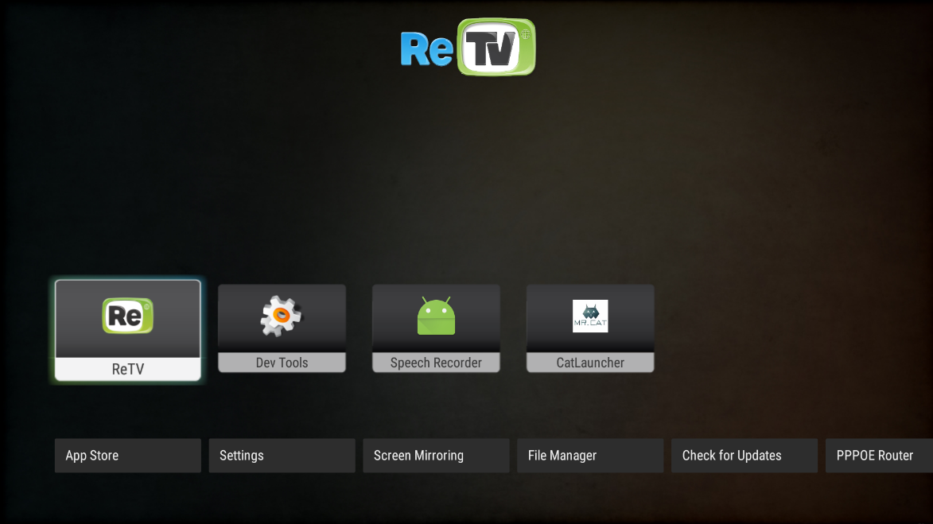Click the "CatLauncher" tile label
This screenshot has width=933, height=524.
[x=590, y=363]
